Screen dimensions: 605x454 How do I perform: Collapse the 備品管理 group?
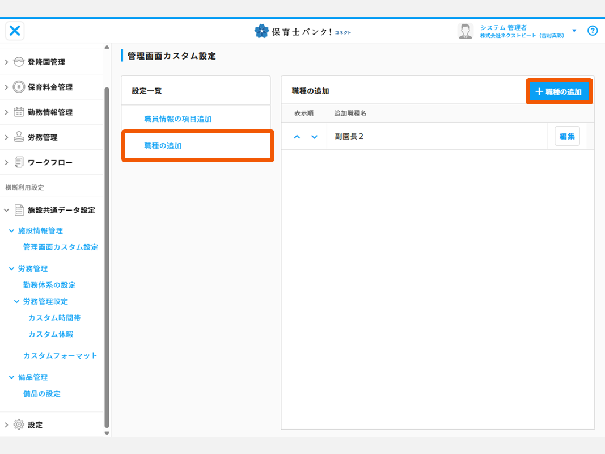[x=11, y=377]
